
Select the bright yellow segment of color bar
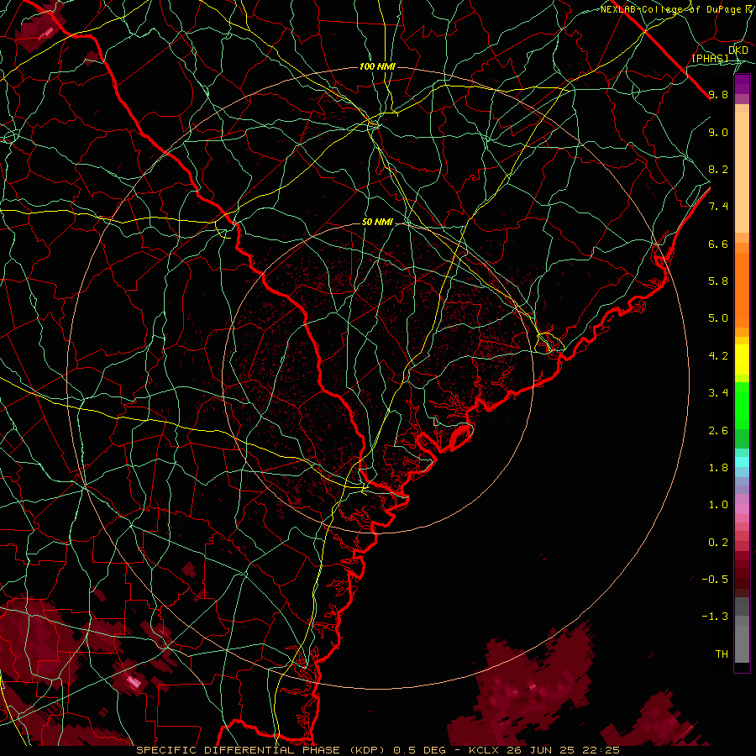742,360
